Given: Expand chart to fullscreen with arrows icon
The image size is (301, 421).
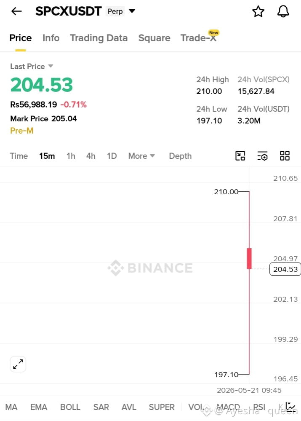Looking at the screenshot, I should click(x=18, y=364).
